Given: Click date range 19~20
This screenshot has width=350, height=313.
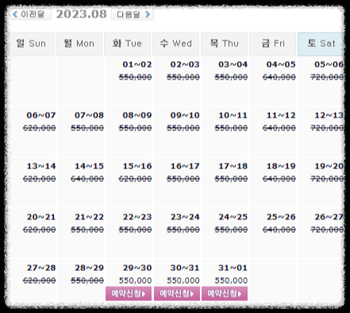Looking at the screenshot, I should pos(329,166).
